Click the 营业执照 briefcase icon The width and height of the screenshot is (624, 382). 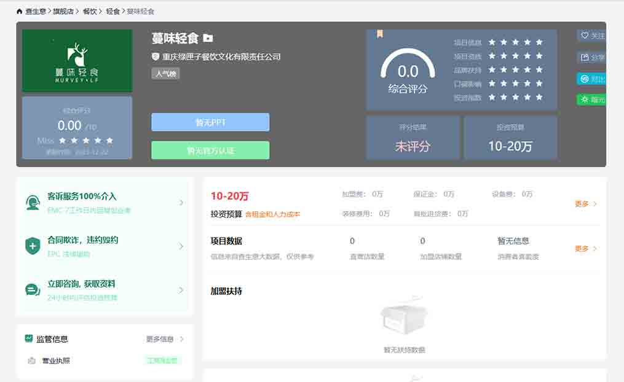pos(31,361)
